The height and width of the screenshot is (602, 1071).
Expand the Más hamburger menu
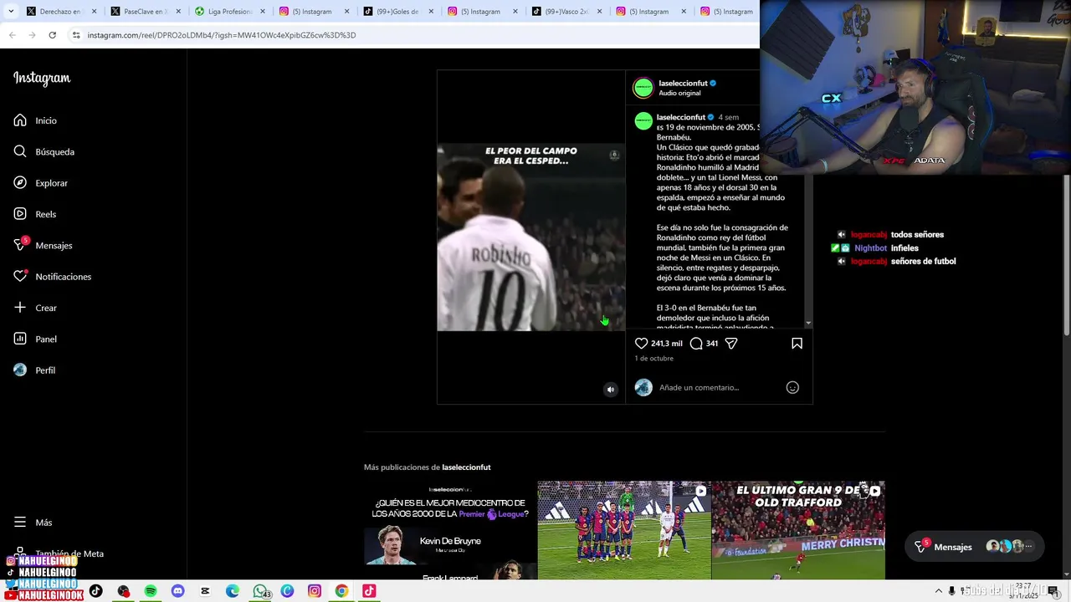(33, 523)
